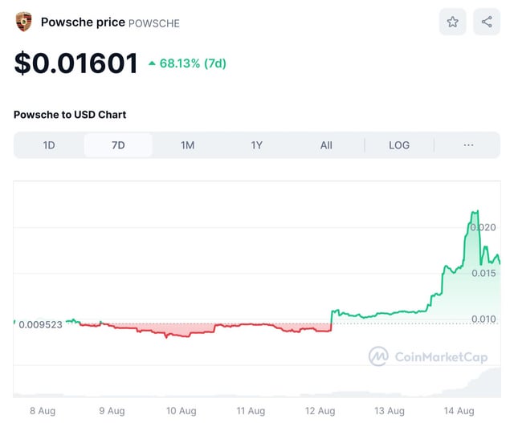Click the chart peak near 0.020
The image size is (514, 423).
click(x=475, y=212)
